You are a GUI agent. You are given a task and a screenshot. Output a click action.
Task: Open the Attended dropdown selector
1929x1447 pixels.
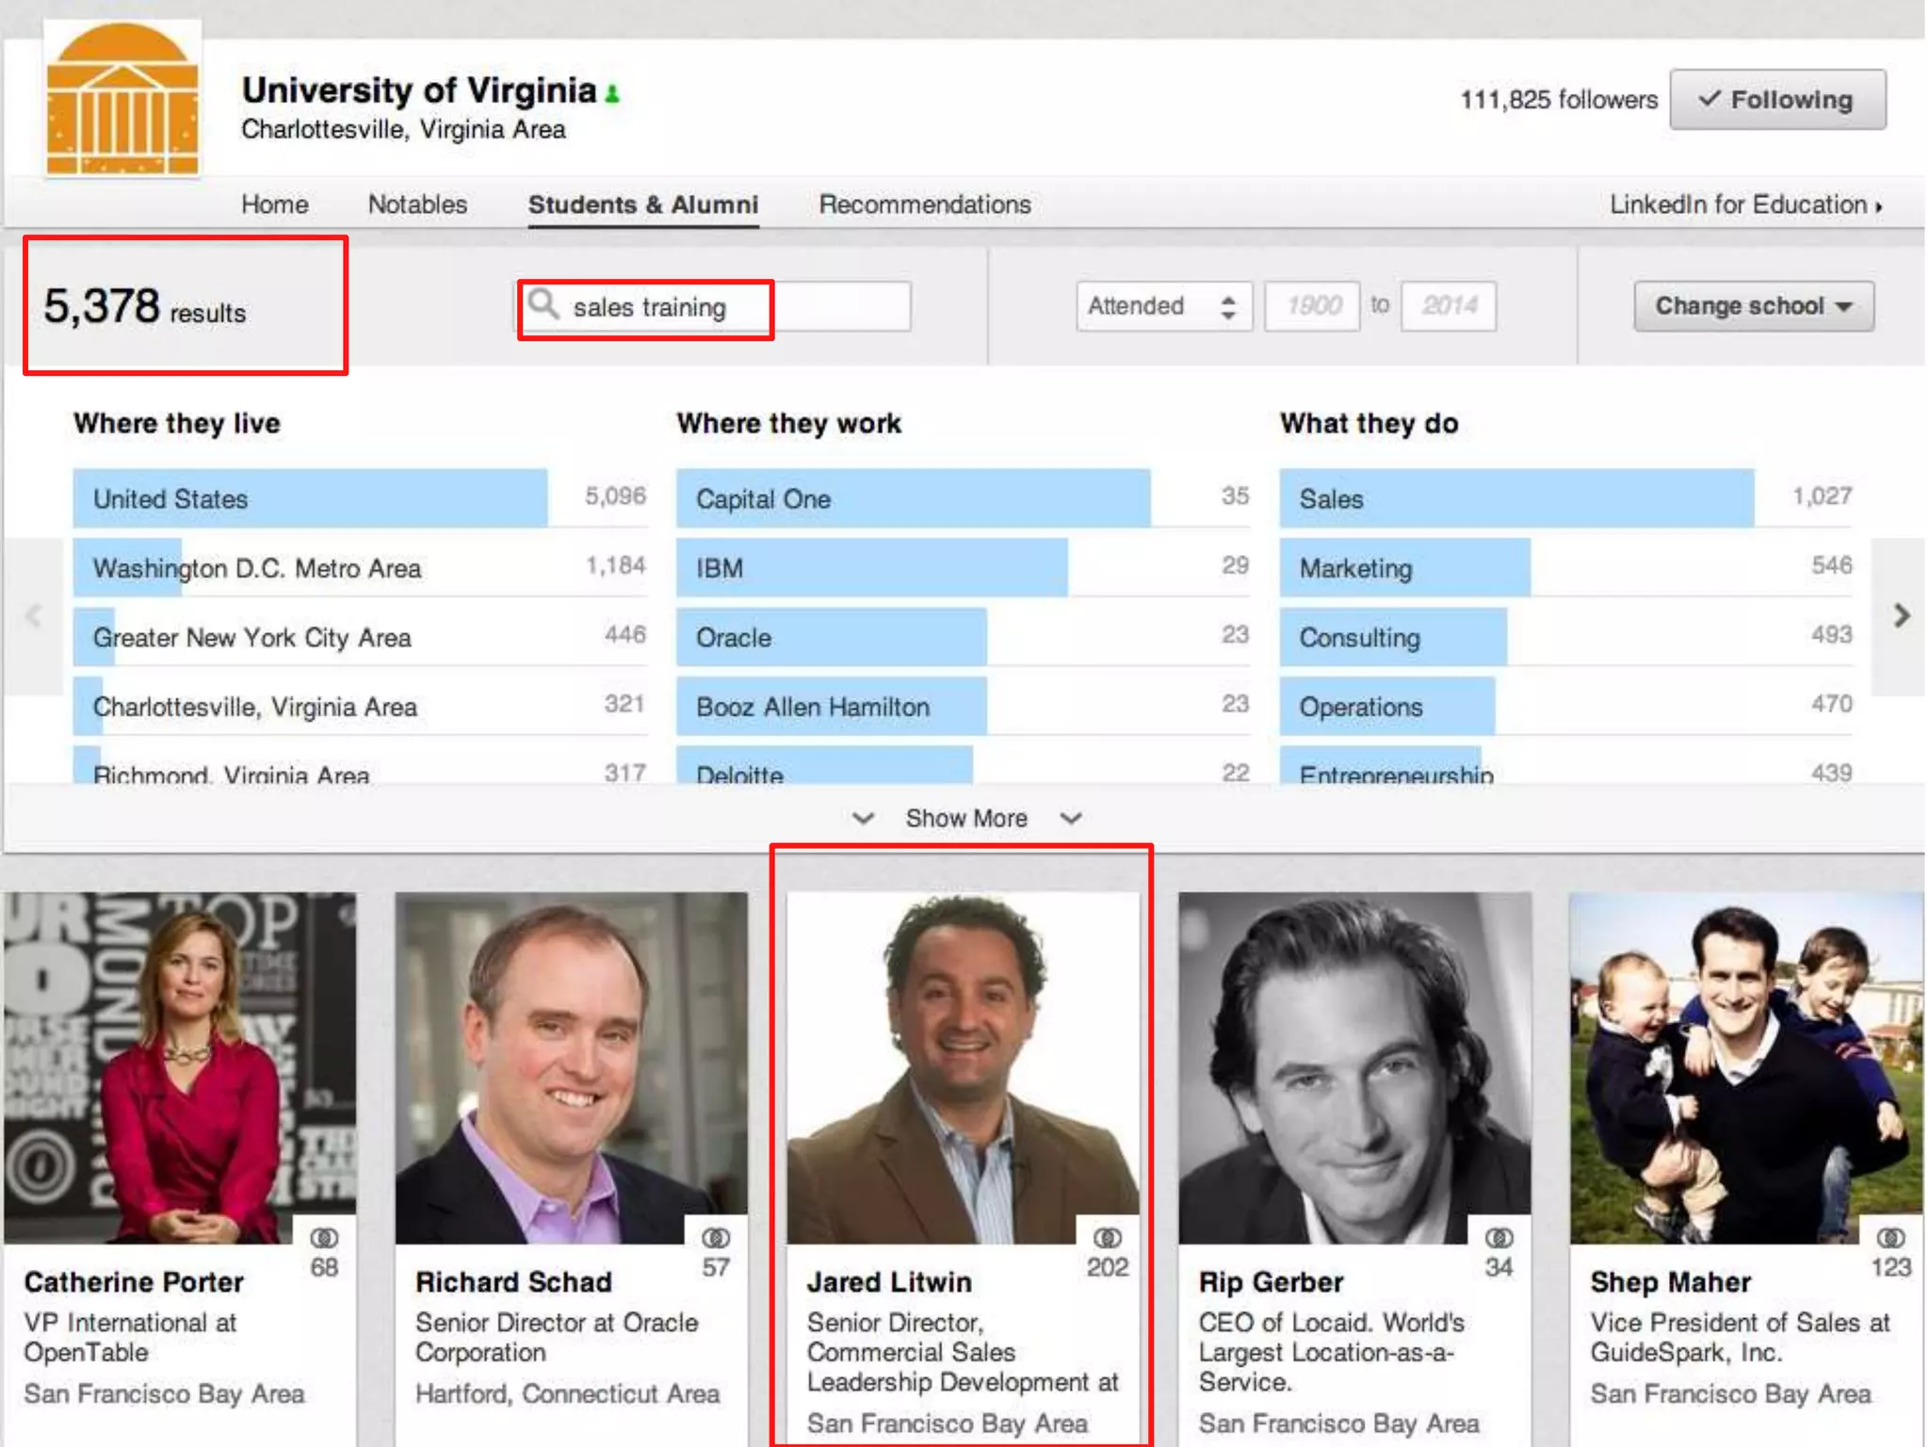pos(1163,306)
